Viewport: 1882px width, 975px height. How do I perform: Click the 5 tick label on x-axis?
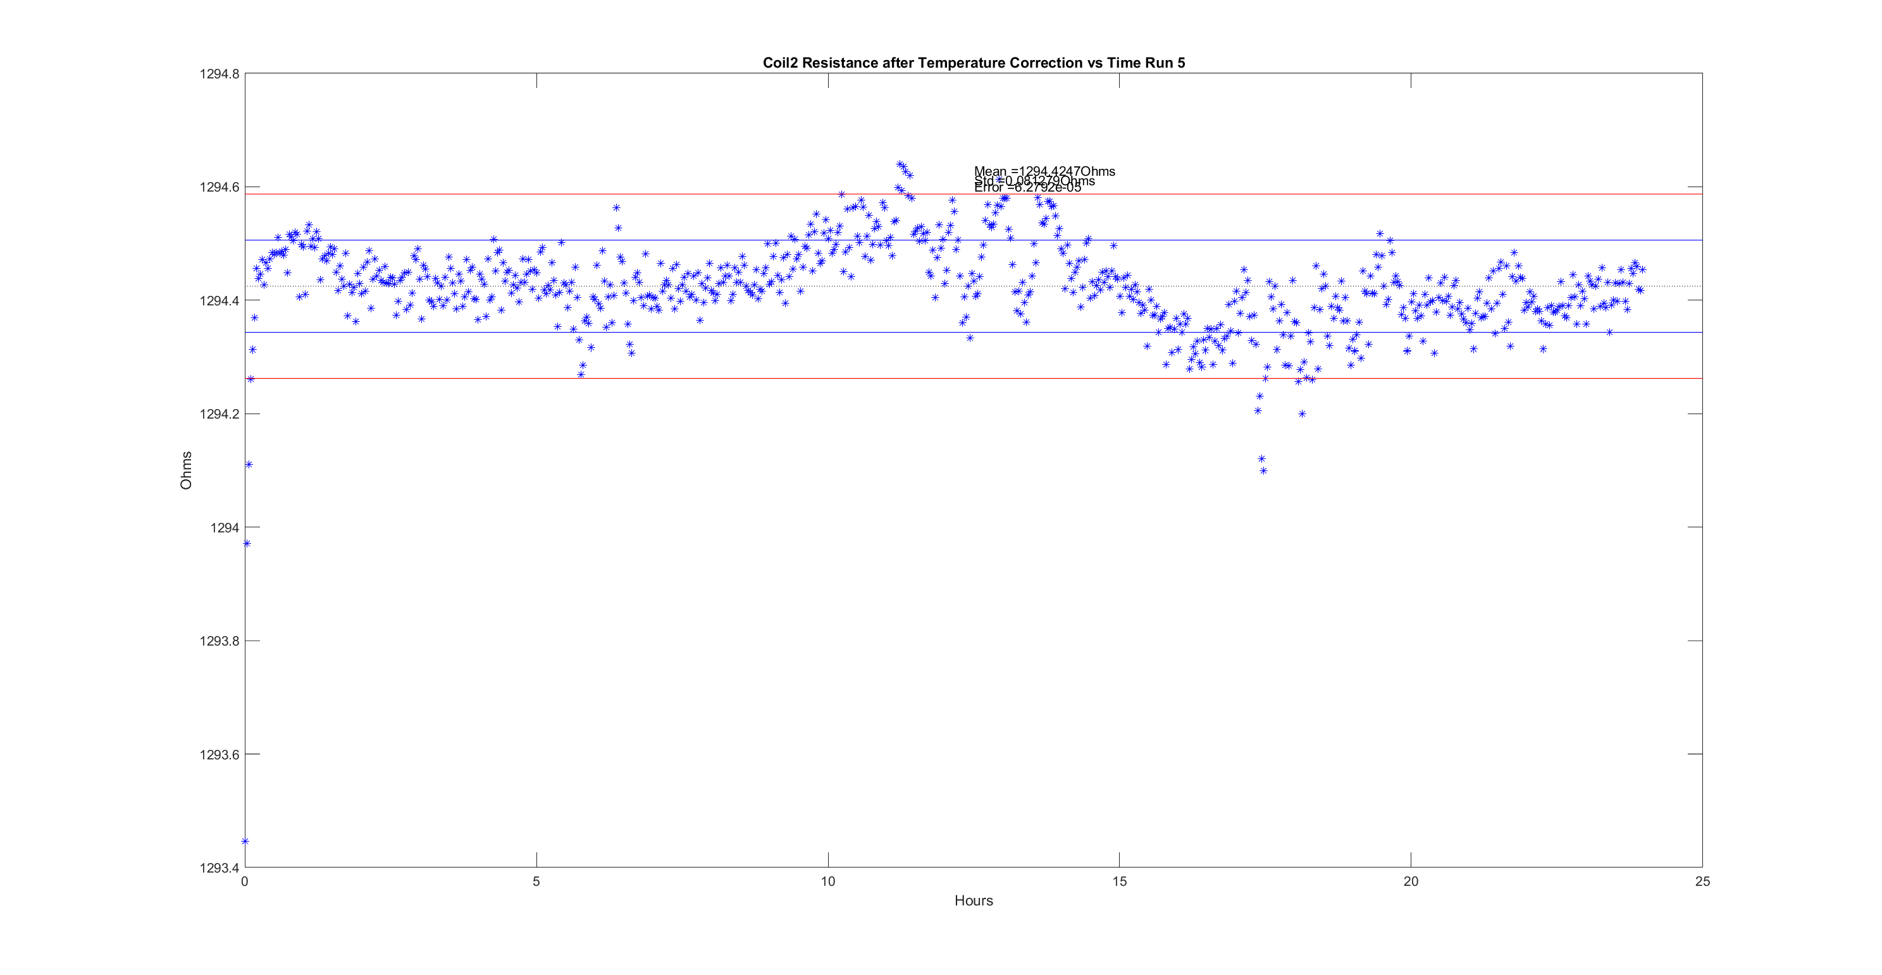tap(536, 881)
